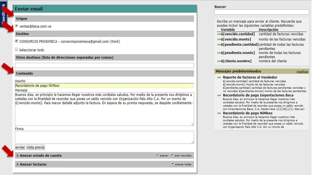312x175 pixels.
Task: Click the vista previa button
Action: 35,147
